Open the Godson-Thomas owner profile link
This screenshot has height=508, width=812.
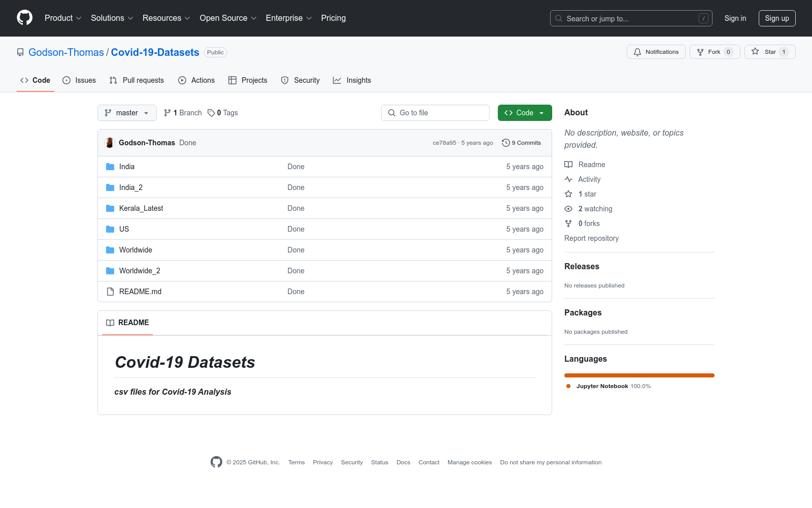pos(66,52)
